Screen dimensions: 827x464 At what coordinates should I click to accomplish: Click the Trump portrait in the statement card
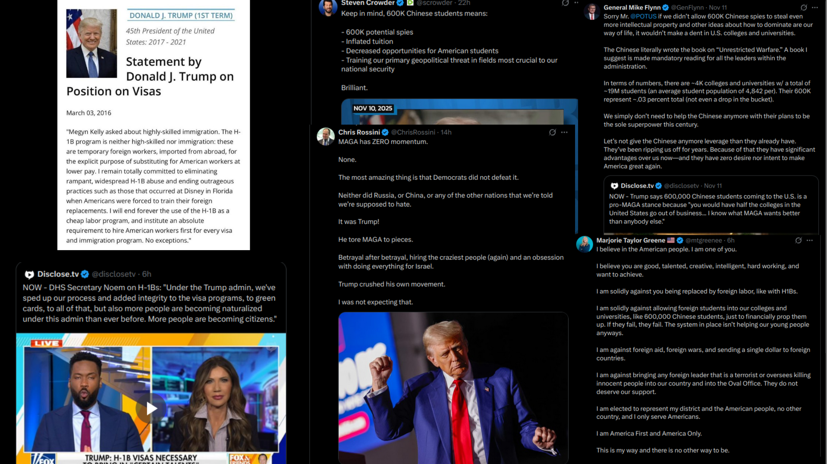pos(91,43)
